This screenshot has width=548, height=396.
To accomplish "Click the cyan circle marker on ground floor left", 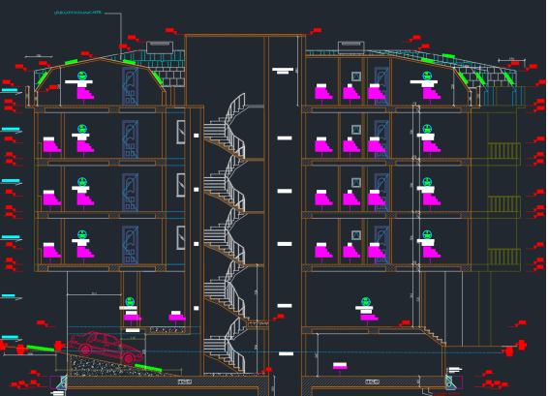I will tap(130, 302).
